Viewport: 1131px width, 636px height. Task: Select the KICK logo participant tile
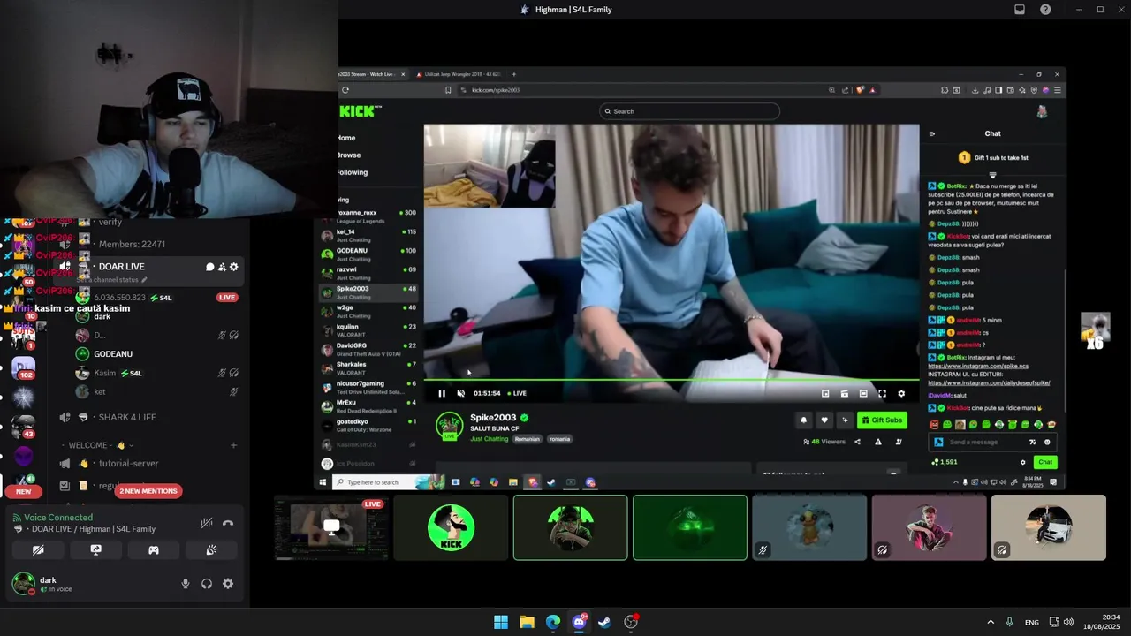point(451,528)
